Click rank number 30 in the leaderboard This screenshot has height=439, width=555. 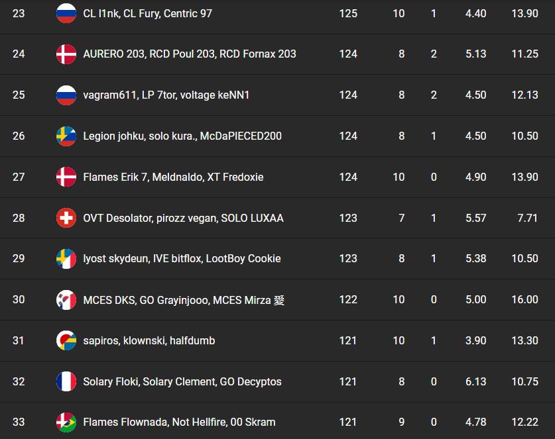point(19,300)
